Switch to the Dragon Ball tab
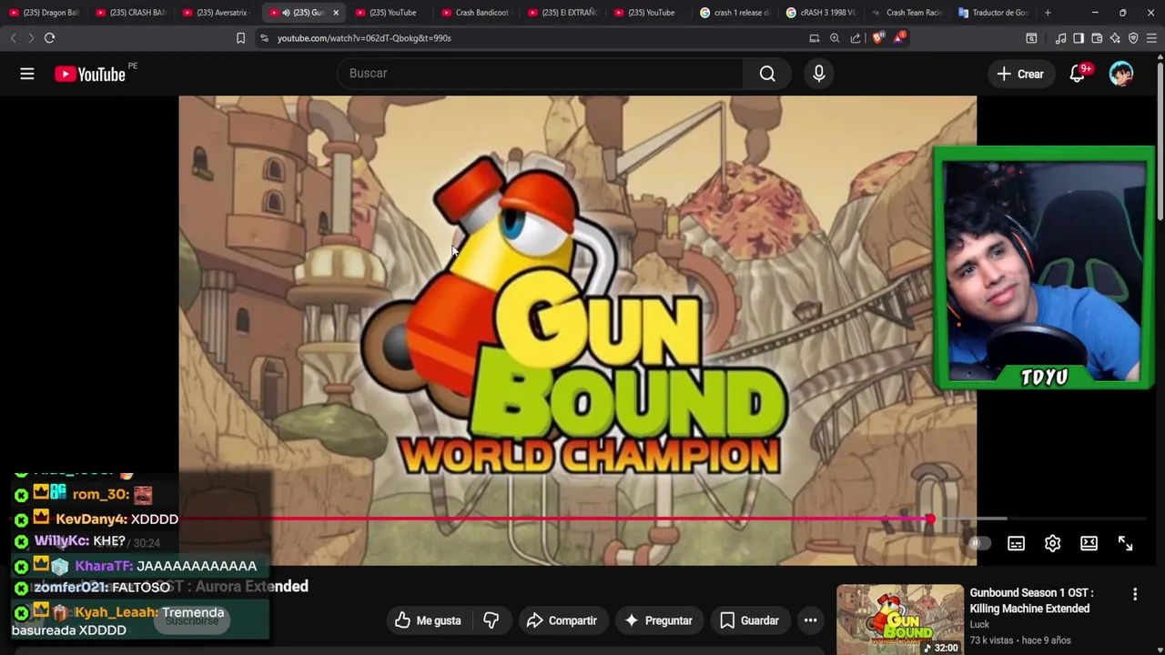The width and height of the screenshot is (1165, 655). point(45,13)
